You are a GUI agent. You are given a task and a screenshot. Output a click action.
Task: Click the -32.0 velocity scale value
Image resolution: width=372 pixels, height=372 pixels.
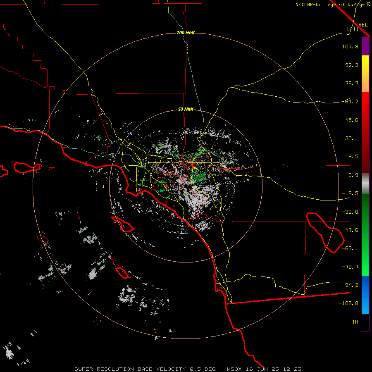[x=350, y=212]
